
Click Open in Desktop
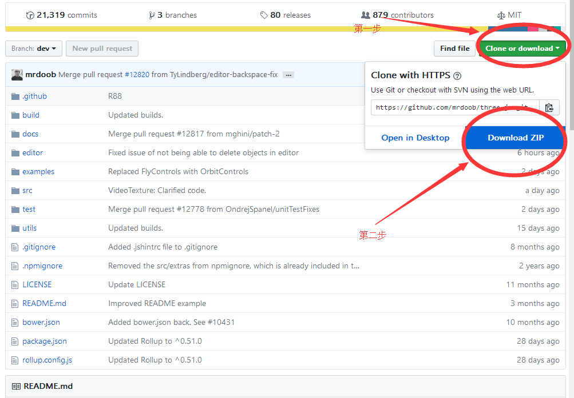click(x=415, y=138)
